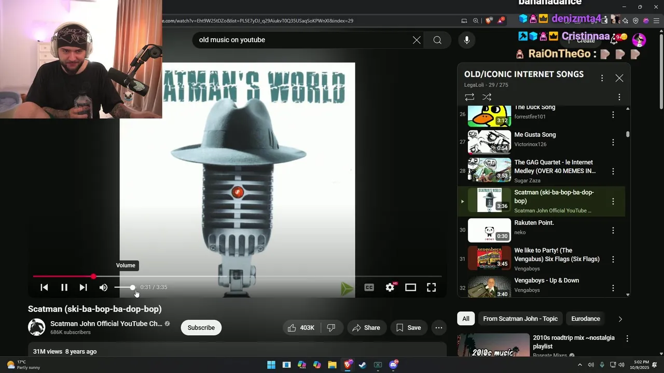Open options for Me Gusta Song
Screen dimensions: 664x373
(613, 142)
